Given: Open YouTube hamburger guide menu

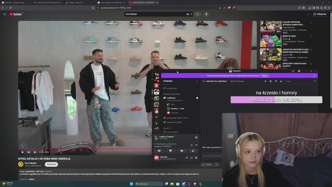Looking at the screenshot, I should click(5, 14).
